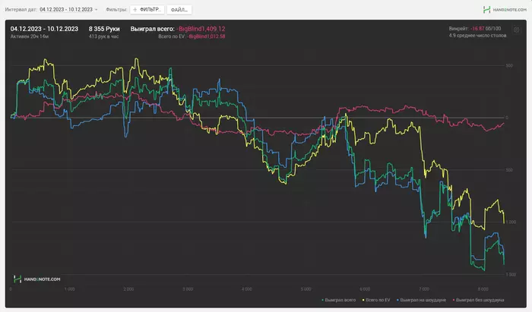This screenshot has height=312, width=532.
Task: Toggle 'Всего по EV' yellow legend series
Action: point(376,300)
